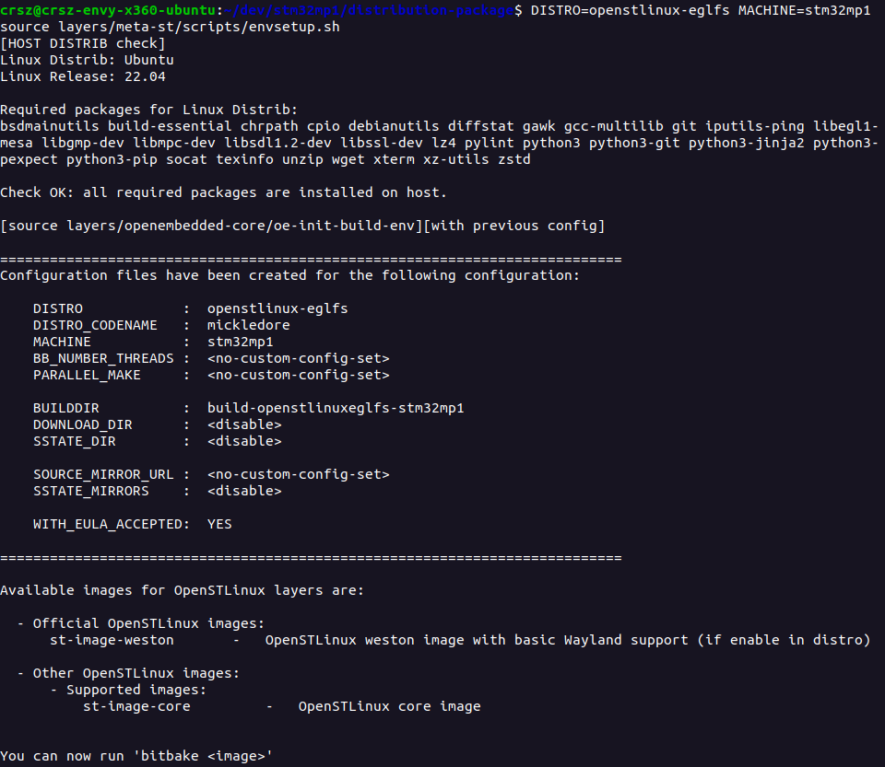885x767 pixels.
Task: Click the [with previous config] text
Action: pos(514,226)
